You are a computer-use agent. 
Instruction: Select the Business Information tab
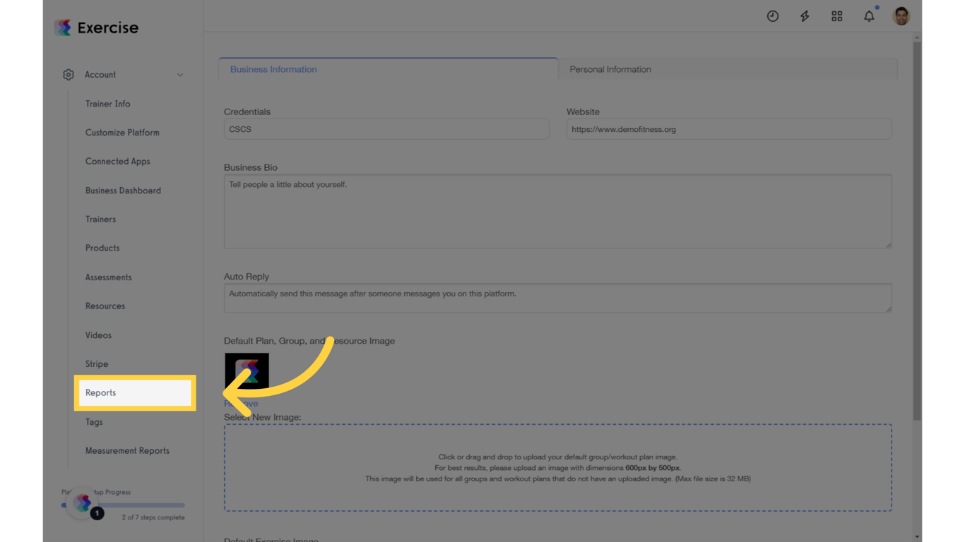tap(273, 68)
